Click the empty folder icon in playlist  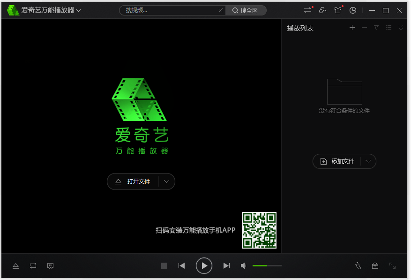point(344,91)
